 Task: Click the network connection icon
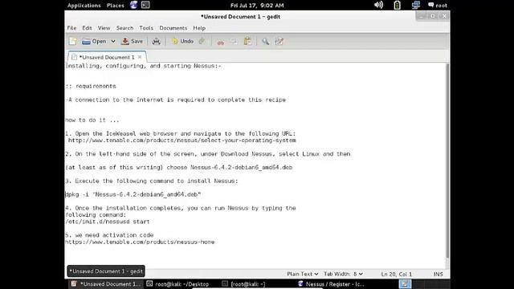pos(416,5)
